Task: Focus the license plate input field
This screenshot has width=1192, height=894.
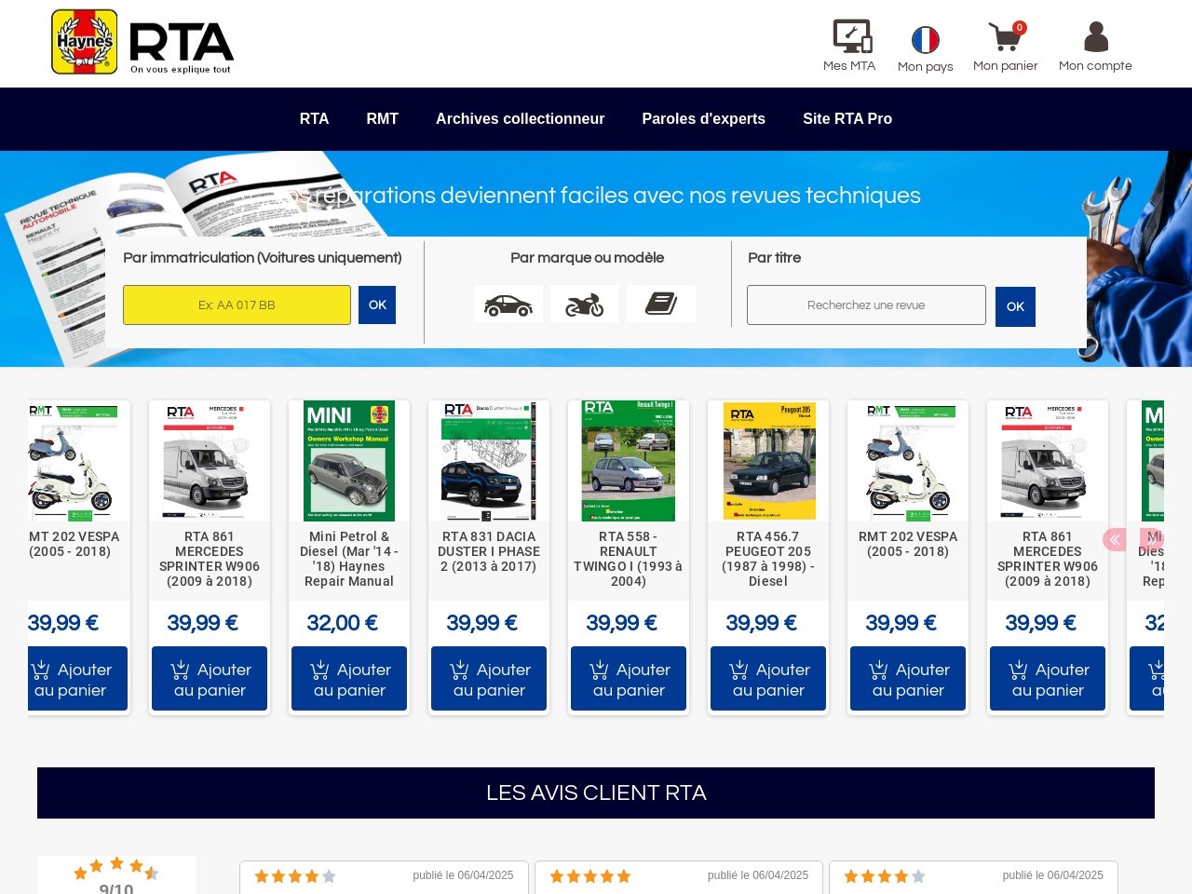Action: click(x=237, y=305)
